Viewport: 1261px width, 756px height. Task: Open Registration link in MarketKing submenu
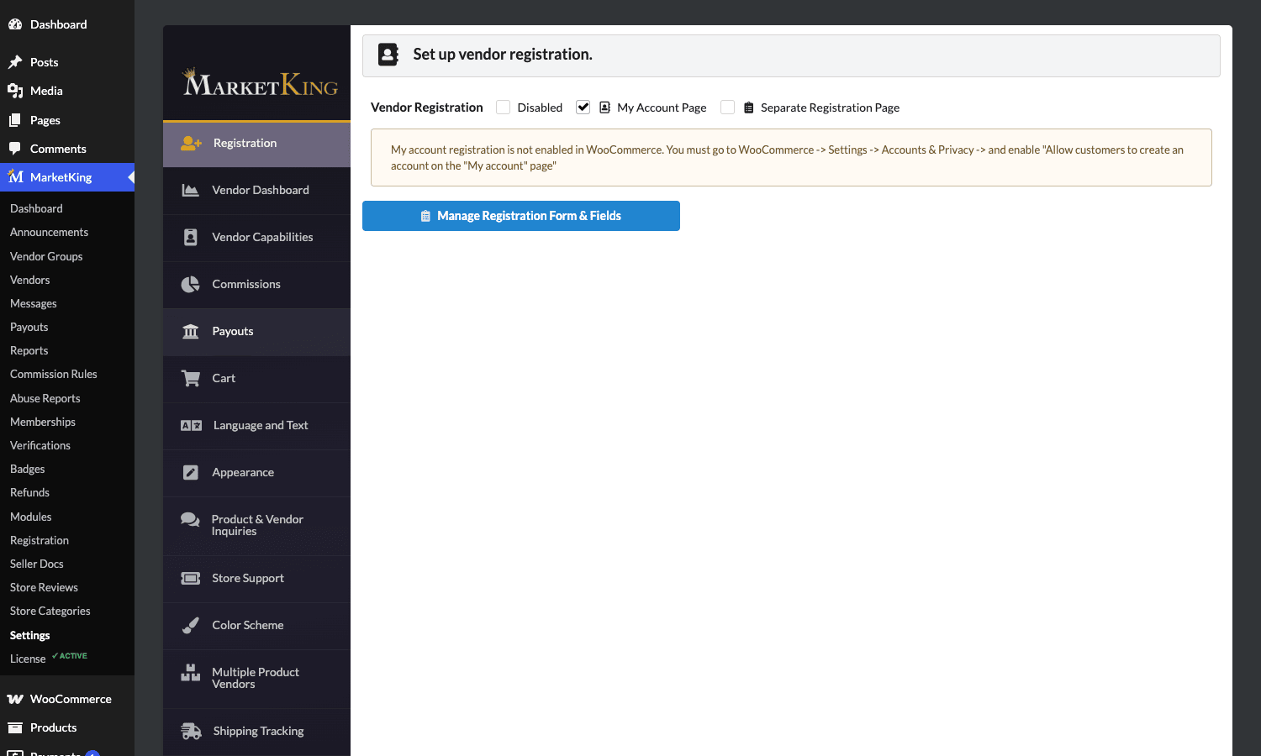pyautogui.click(x=40, y=540)
